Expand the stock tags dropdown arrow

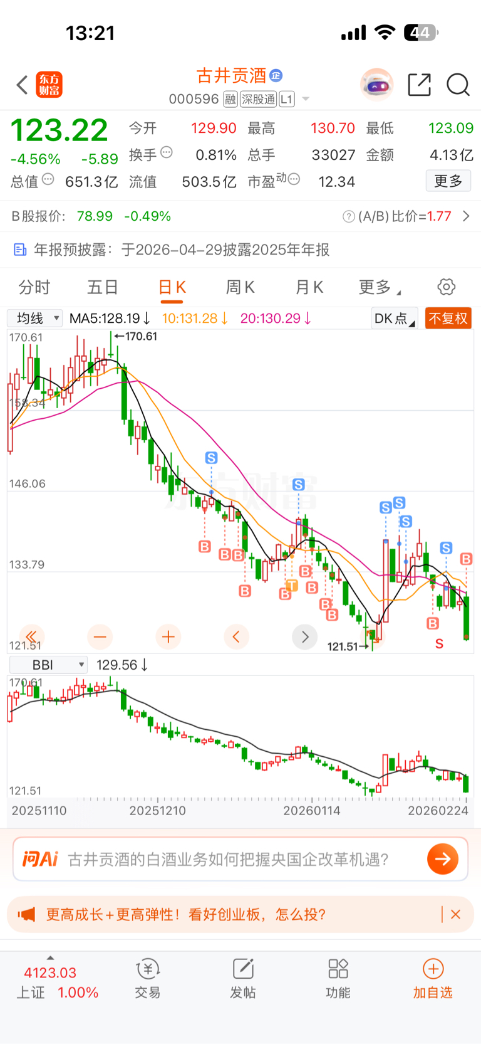pos(306,99)
